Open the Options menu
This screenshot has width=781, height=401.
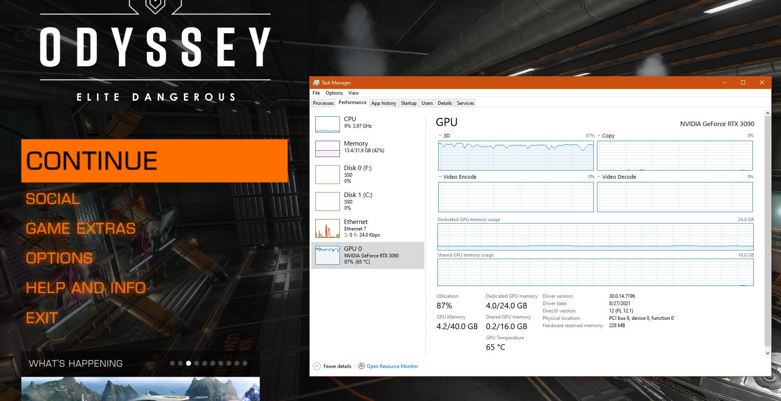(x=334, y=93)
